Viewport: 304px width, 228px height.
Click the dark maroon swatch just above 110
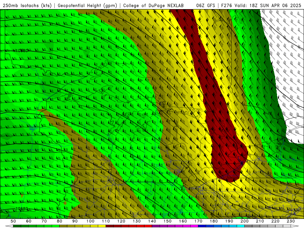[x=109, y=226]
